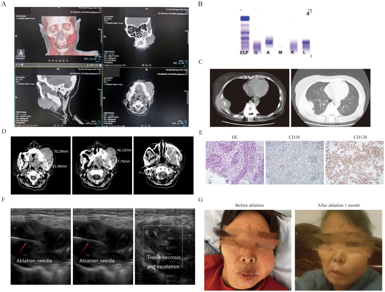Click the K lane label on the gel

point(292,53)
